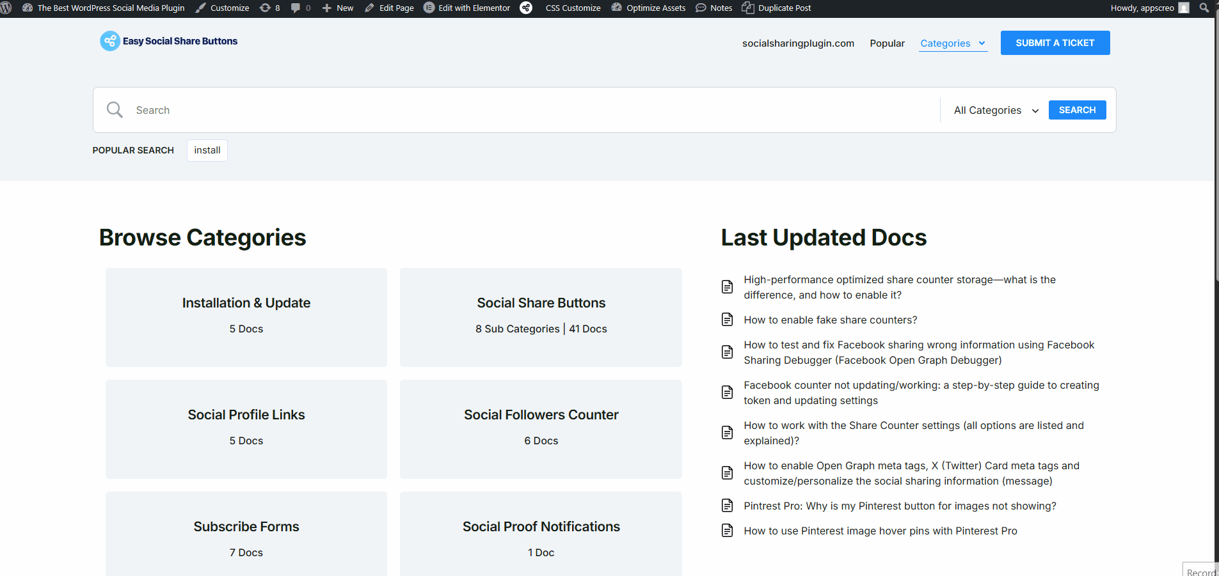This screenshot has width=1219, height=576.
Task: Open How to enable fake share counters doc
Action: click(830, 320)
